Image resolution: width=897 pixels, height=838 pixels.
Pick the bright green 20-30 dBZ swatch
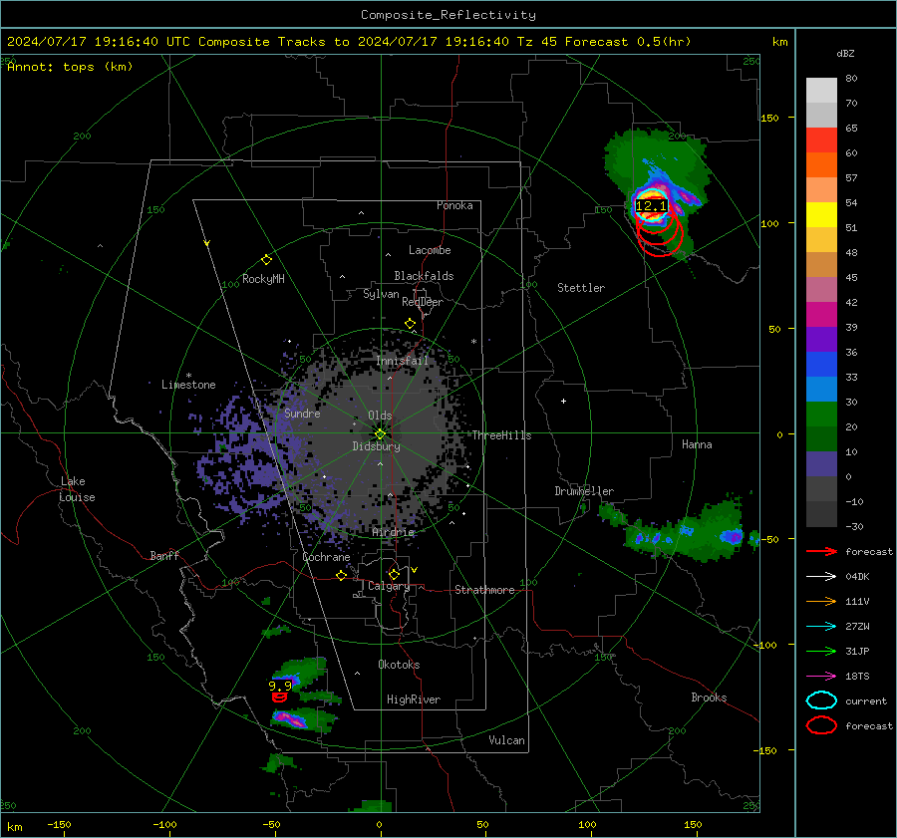[x=821, y=415]
